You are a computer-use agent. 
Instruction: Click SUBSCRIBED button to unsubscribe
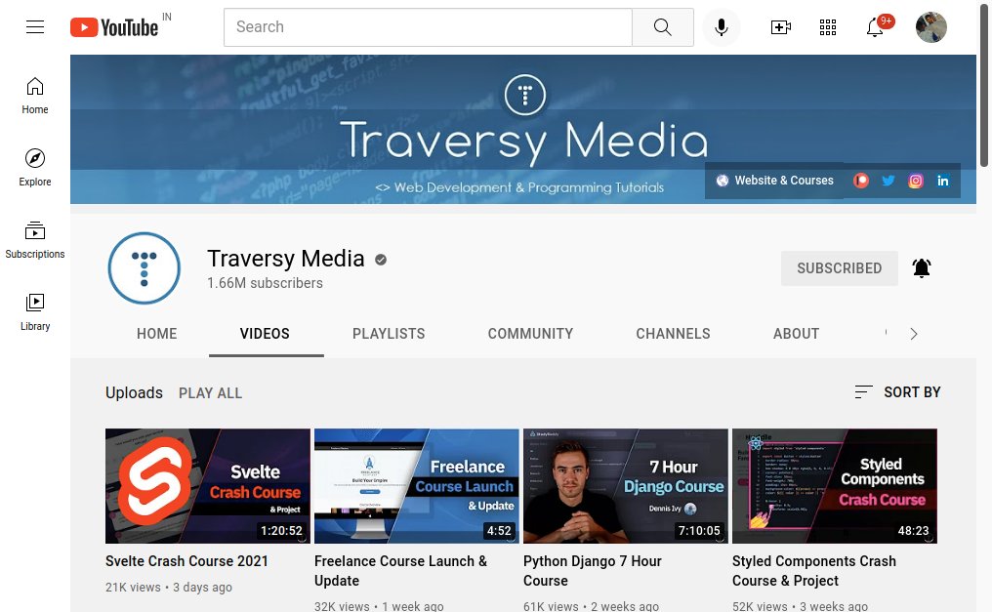839,268
